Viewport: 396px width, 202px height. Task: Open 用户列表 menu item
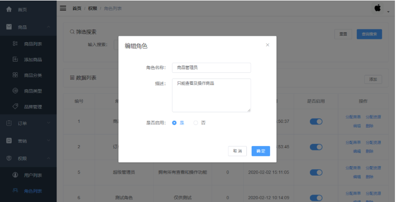coord(29,175)
